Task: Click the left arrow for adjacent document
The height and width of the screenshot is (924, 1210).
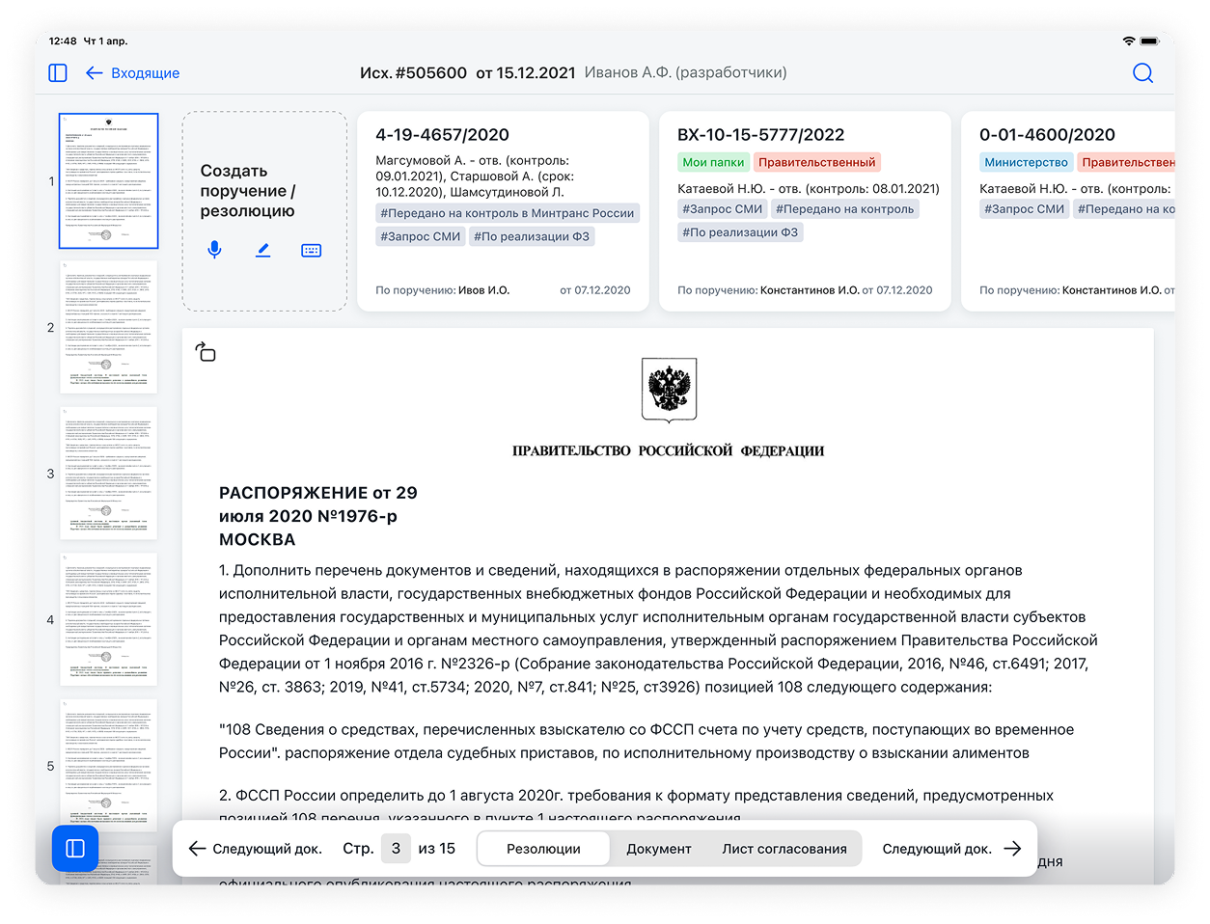Action: [198, 849]
